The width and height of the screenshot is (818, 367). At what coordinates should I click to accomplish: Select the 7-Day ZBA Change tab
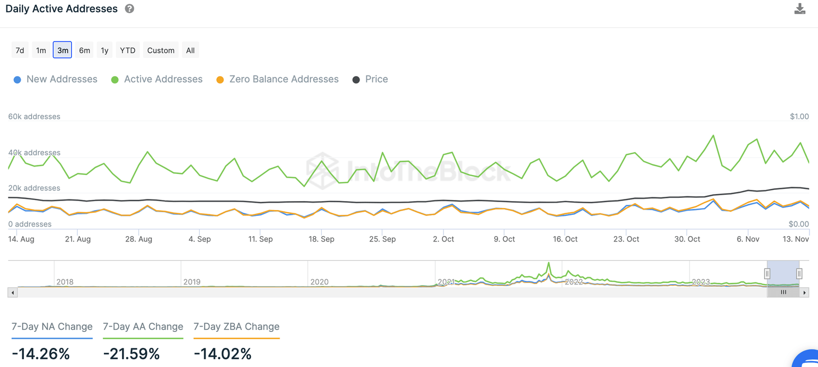236,327
